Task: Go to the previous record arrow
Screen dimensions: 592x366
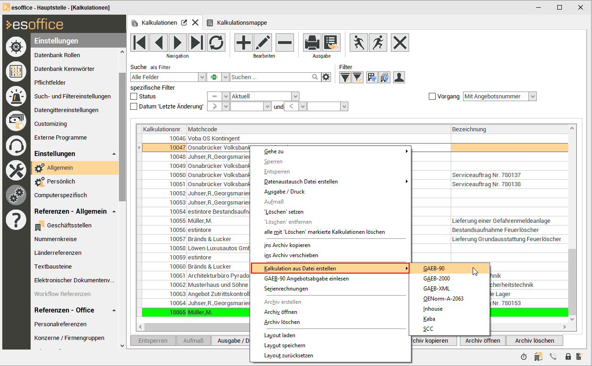Action: pos(159,43)
